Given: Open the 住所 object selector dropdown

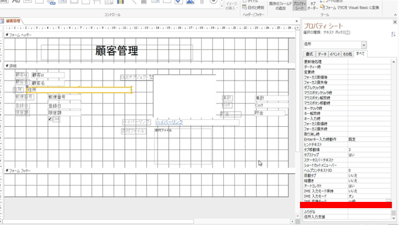Looking at the screenshot, I should coord(364,45).
